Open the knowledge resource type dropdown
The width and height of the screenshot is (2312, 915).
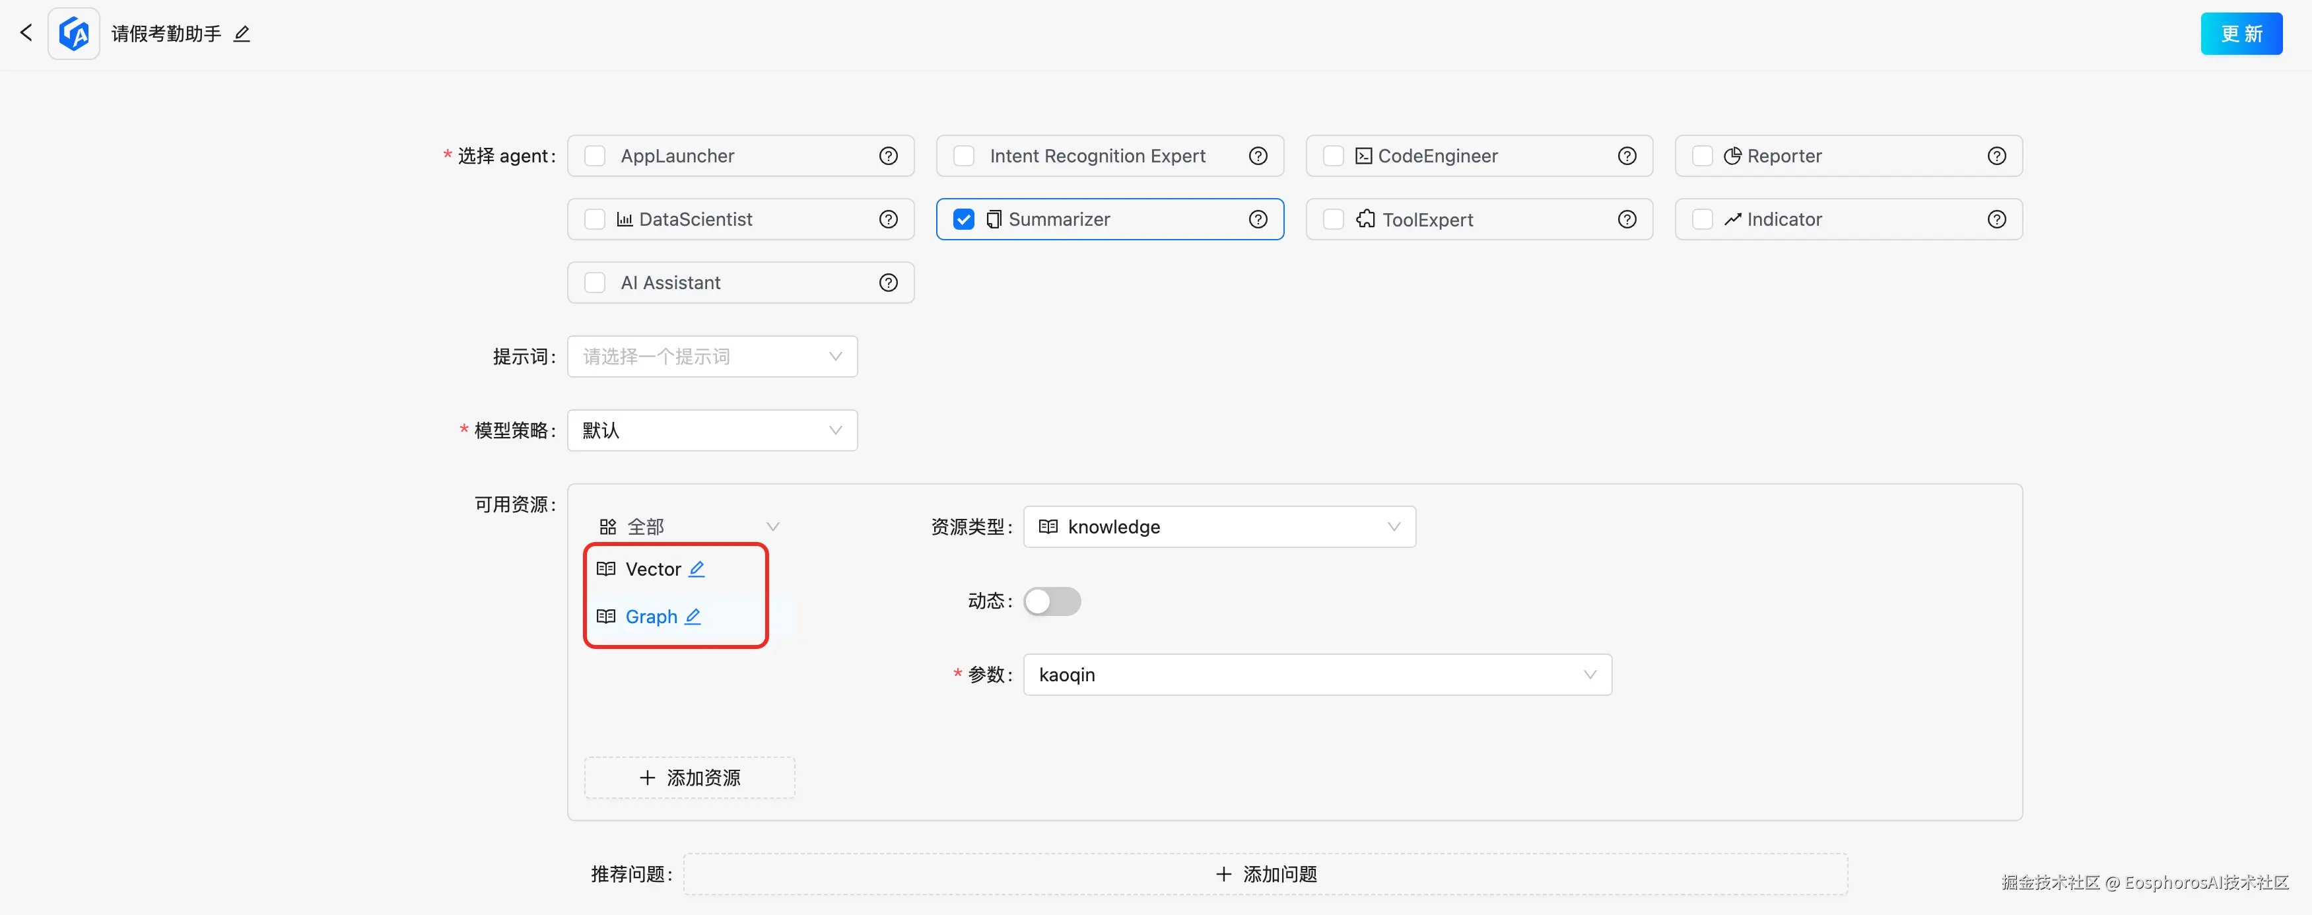coord(1219,527)
